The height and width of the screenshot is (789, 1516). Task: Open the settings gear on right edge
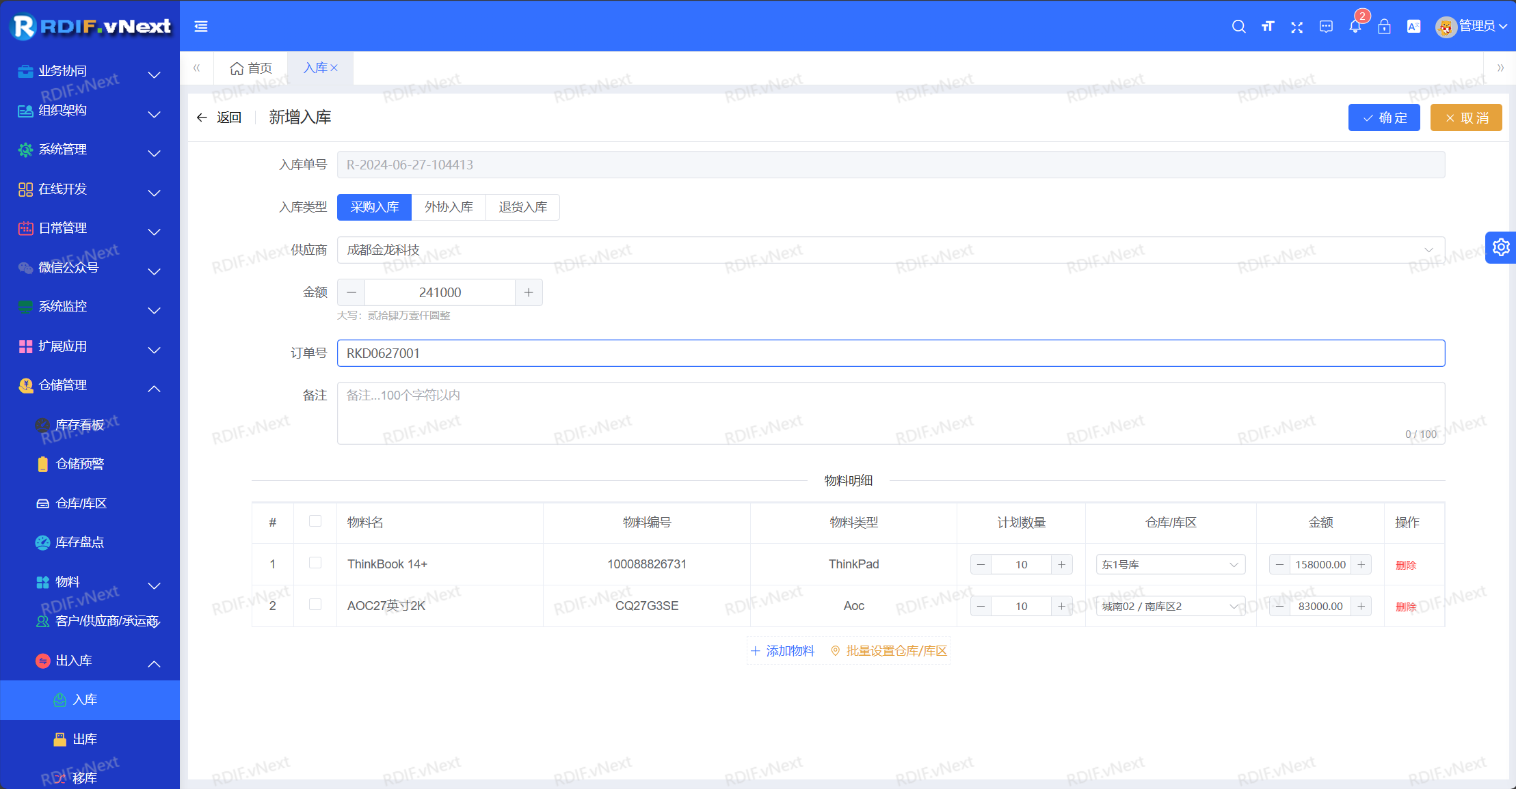point(1501,247)
